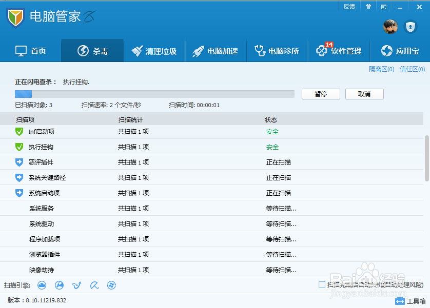Open 软件管理 tab with badge 14
Viewport: 430px width, 308px height.
coord(339,51)
